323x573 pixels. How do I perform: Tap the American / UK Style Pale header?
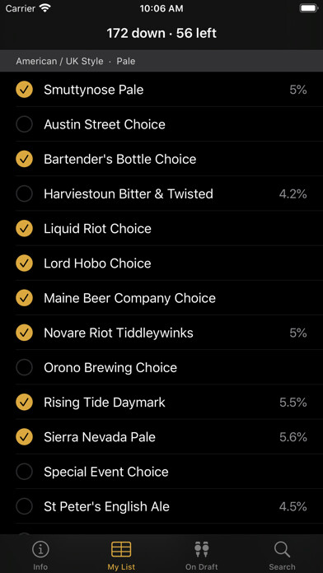(161, 61)
